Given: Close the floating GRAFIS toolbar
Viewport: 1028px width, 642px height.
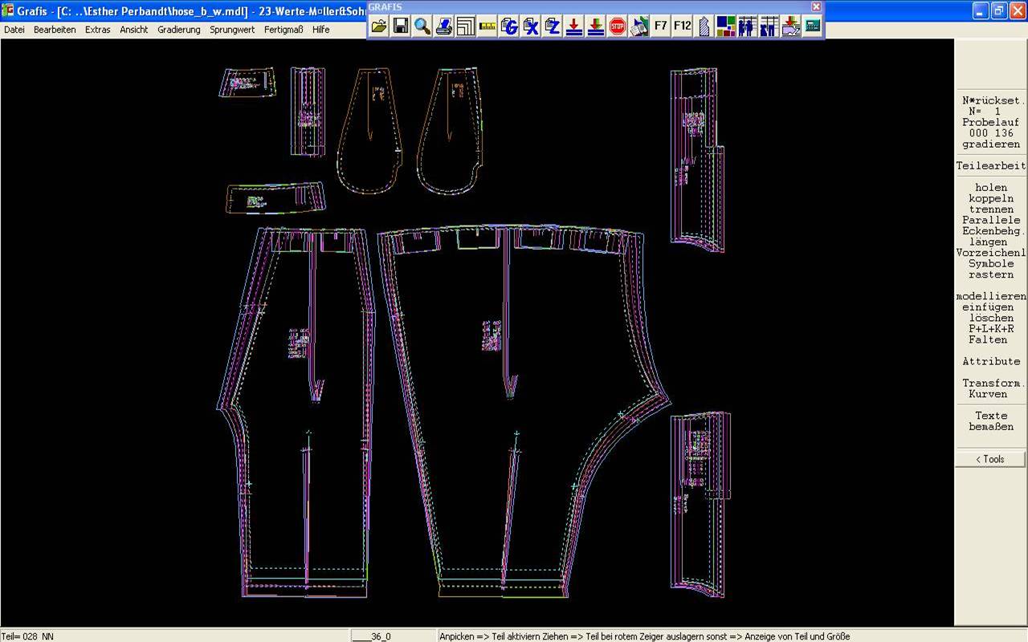Looking at the screenshot, I should [x=816, y=6].
